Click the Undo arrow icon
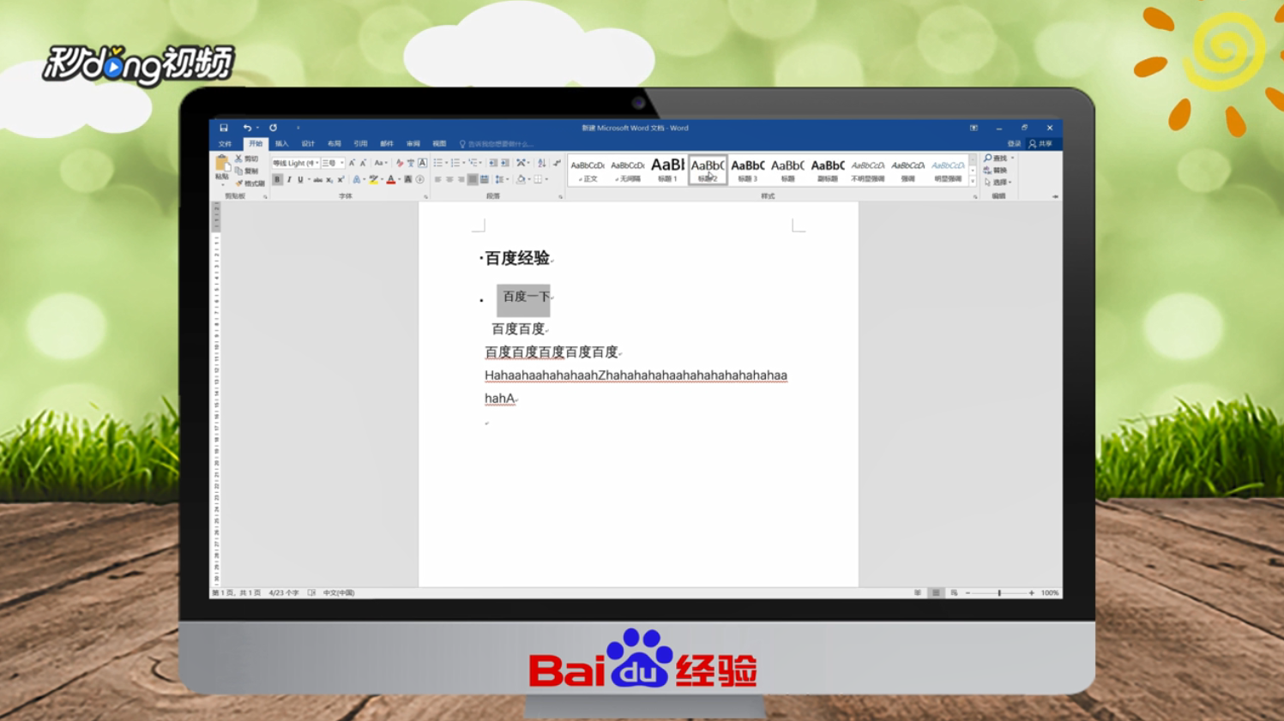The height and width of the screenshot is (721, 1284). point(246,128)
